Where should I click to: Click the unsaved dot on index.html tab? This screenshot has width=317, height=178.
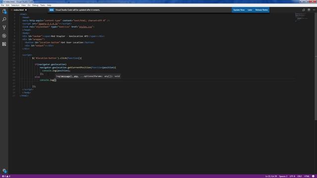26,10
